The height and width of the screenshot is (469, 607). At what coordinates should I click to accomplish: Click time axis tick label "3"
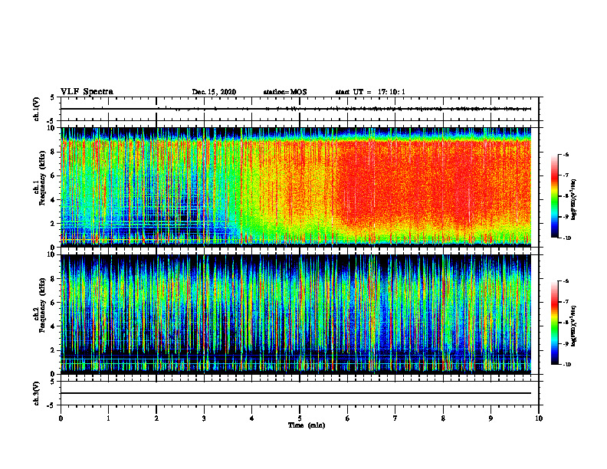[x=204, y=418]
